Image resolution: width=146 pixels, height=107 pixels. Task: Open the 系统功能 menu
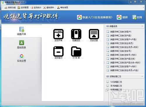coord(10,8)
